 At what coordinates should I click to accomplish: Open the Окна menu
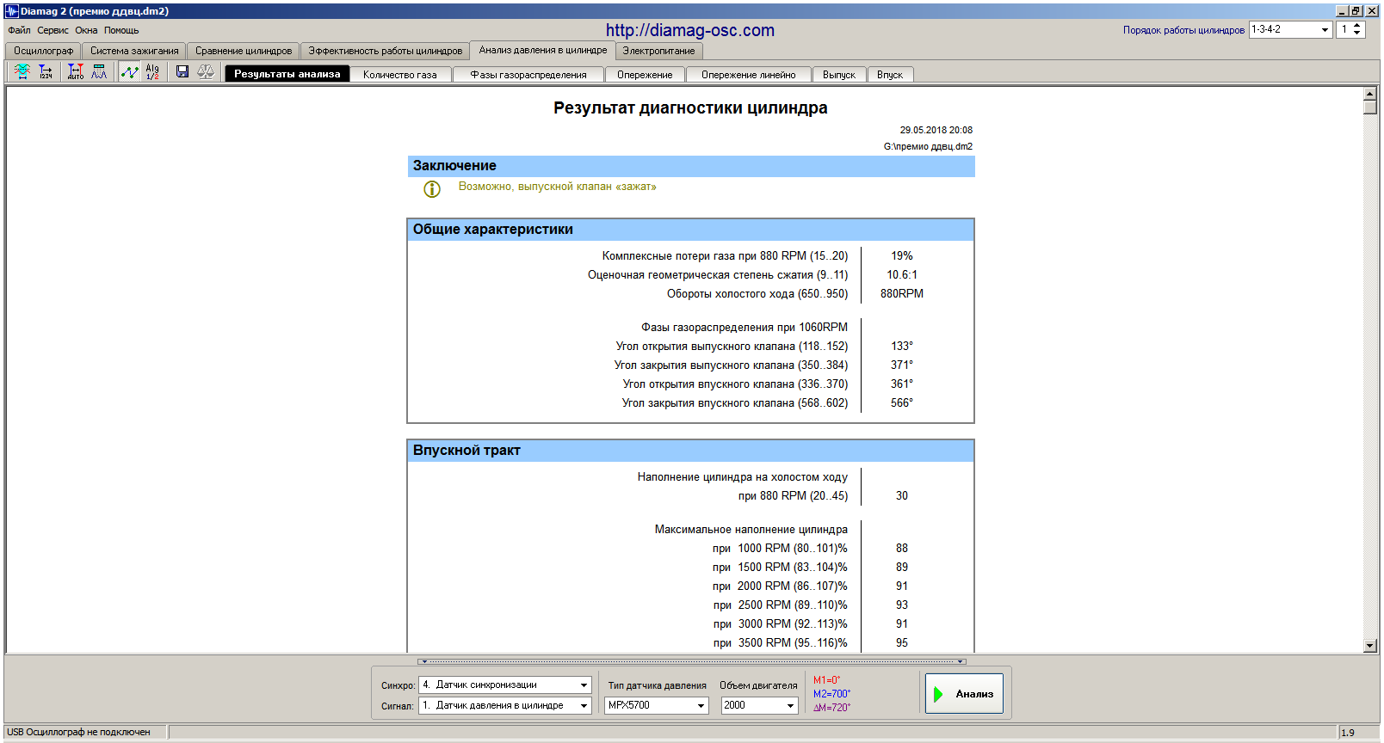point(86,30)
